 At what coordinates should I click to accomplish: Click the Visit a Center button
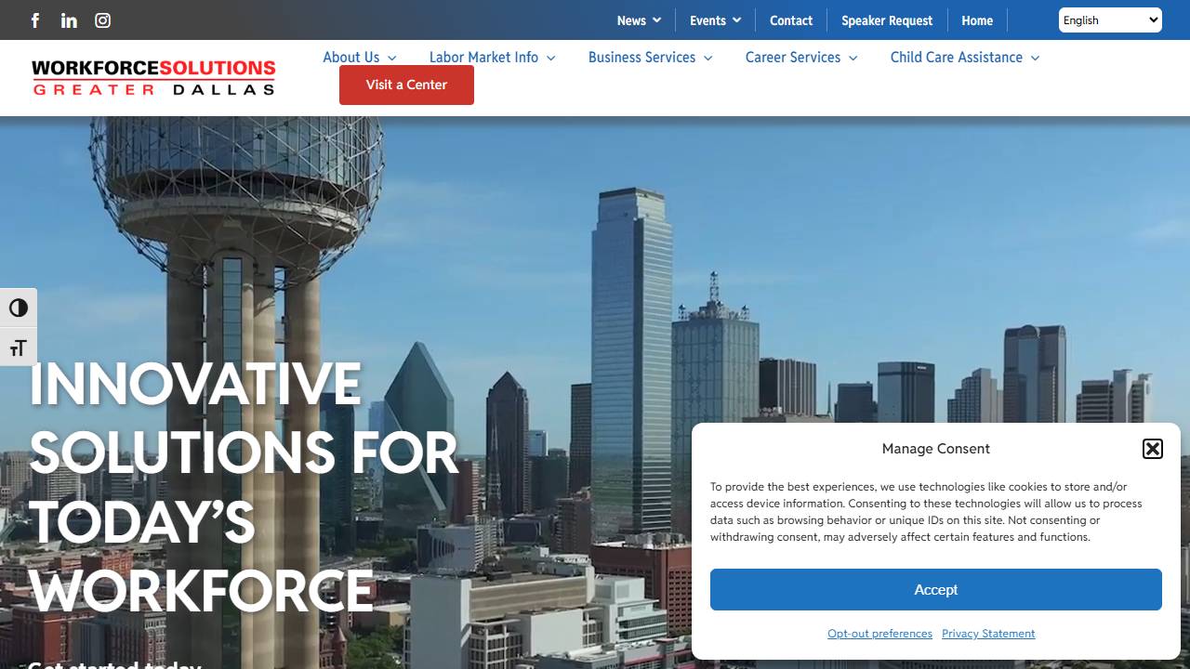click(406, 85)
